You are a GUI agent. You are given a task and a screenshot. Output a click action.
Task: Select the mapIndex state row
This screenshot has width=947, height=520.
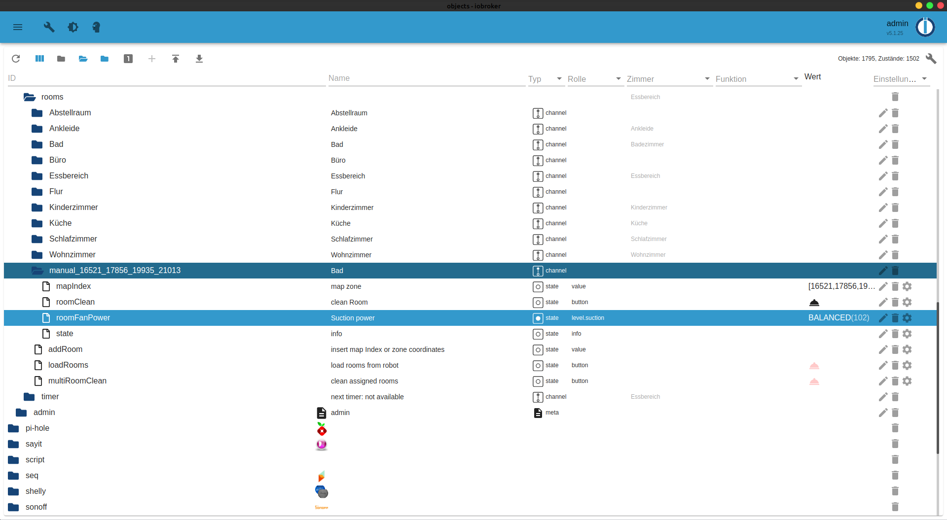point(470,286)
